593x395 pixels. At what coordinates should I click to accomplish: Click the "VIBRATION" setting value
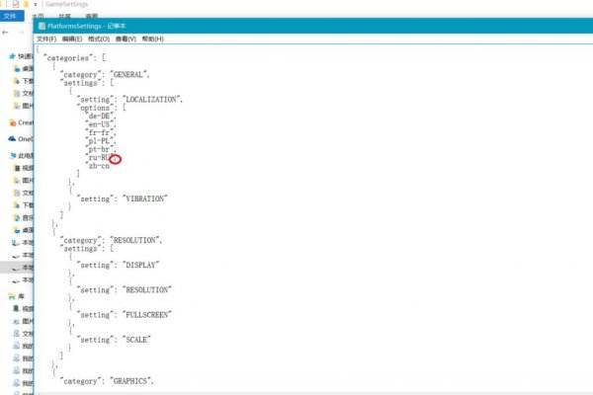pos(145,198)
